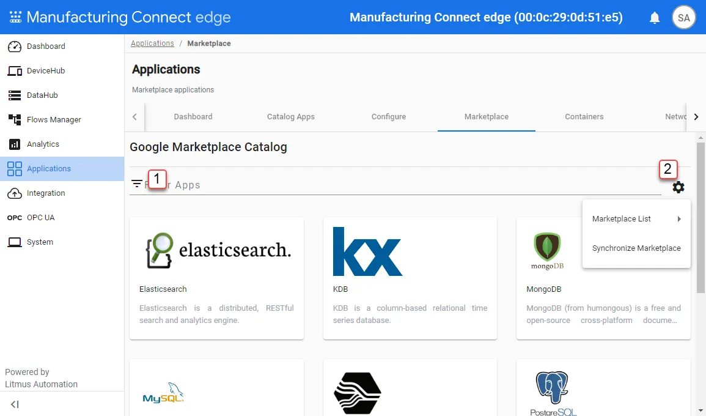Click the filter lines icon

(x=137, y=184)
